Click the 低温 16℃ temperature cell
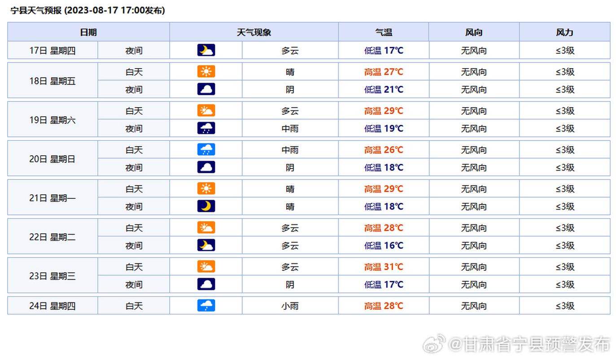616x359 pixels. coord(384,245)
